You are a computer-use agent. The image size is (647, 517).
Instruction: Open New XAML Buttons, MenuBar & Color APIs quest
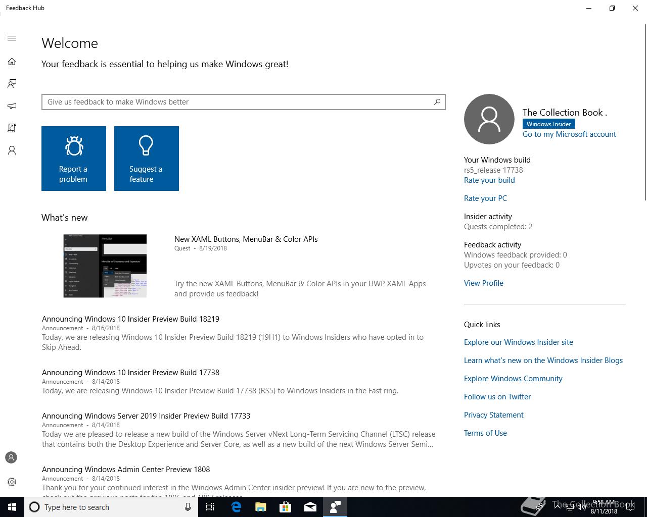click(246, 239)
